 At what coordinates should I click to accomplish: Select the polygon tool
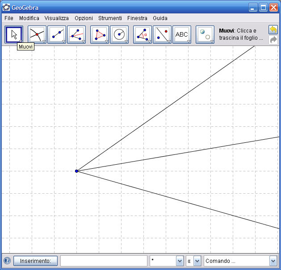(100, 34)
